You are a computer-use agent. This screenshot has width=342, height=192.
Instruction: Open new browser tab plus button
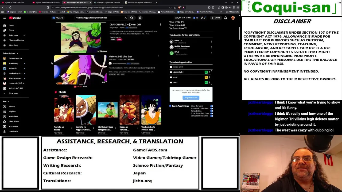(157, 2)
